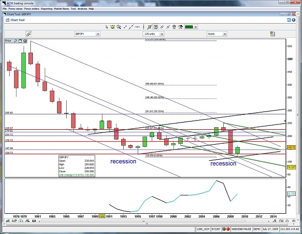Click the July 27, 2009 date entry
The height and width of the screenshot is (234, 302).
click(271, 229)
